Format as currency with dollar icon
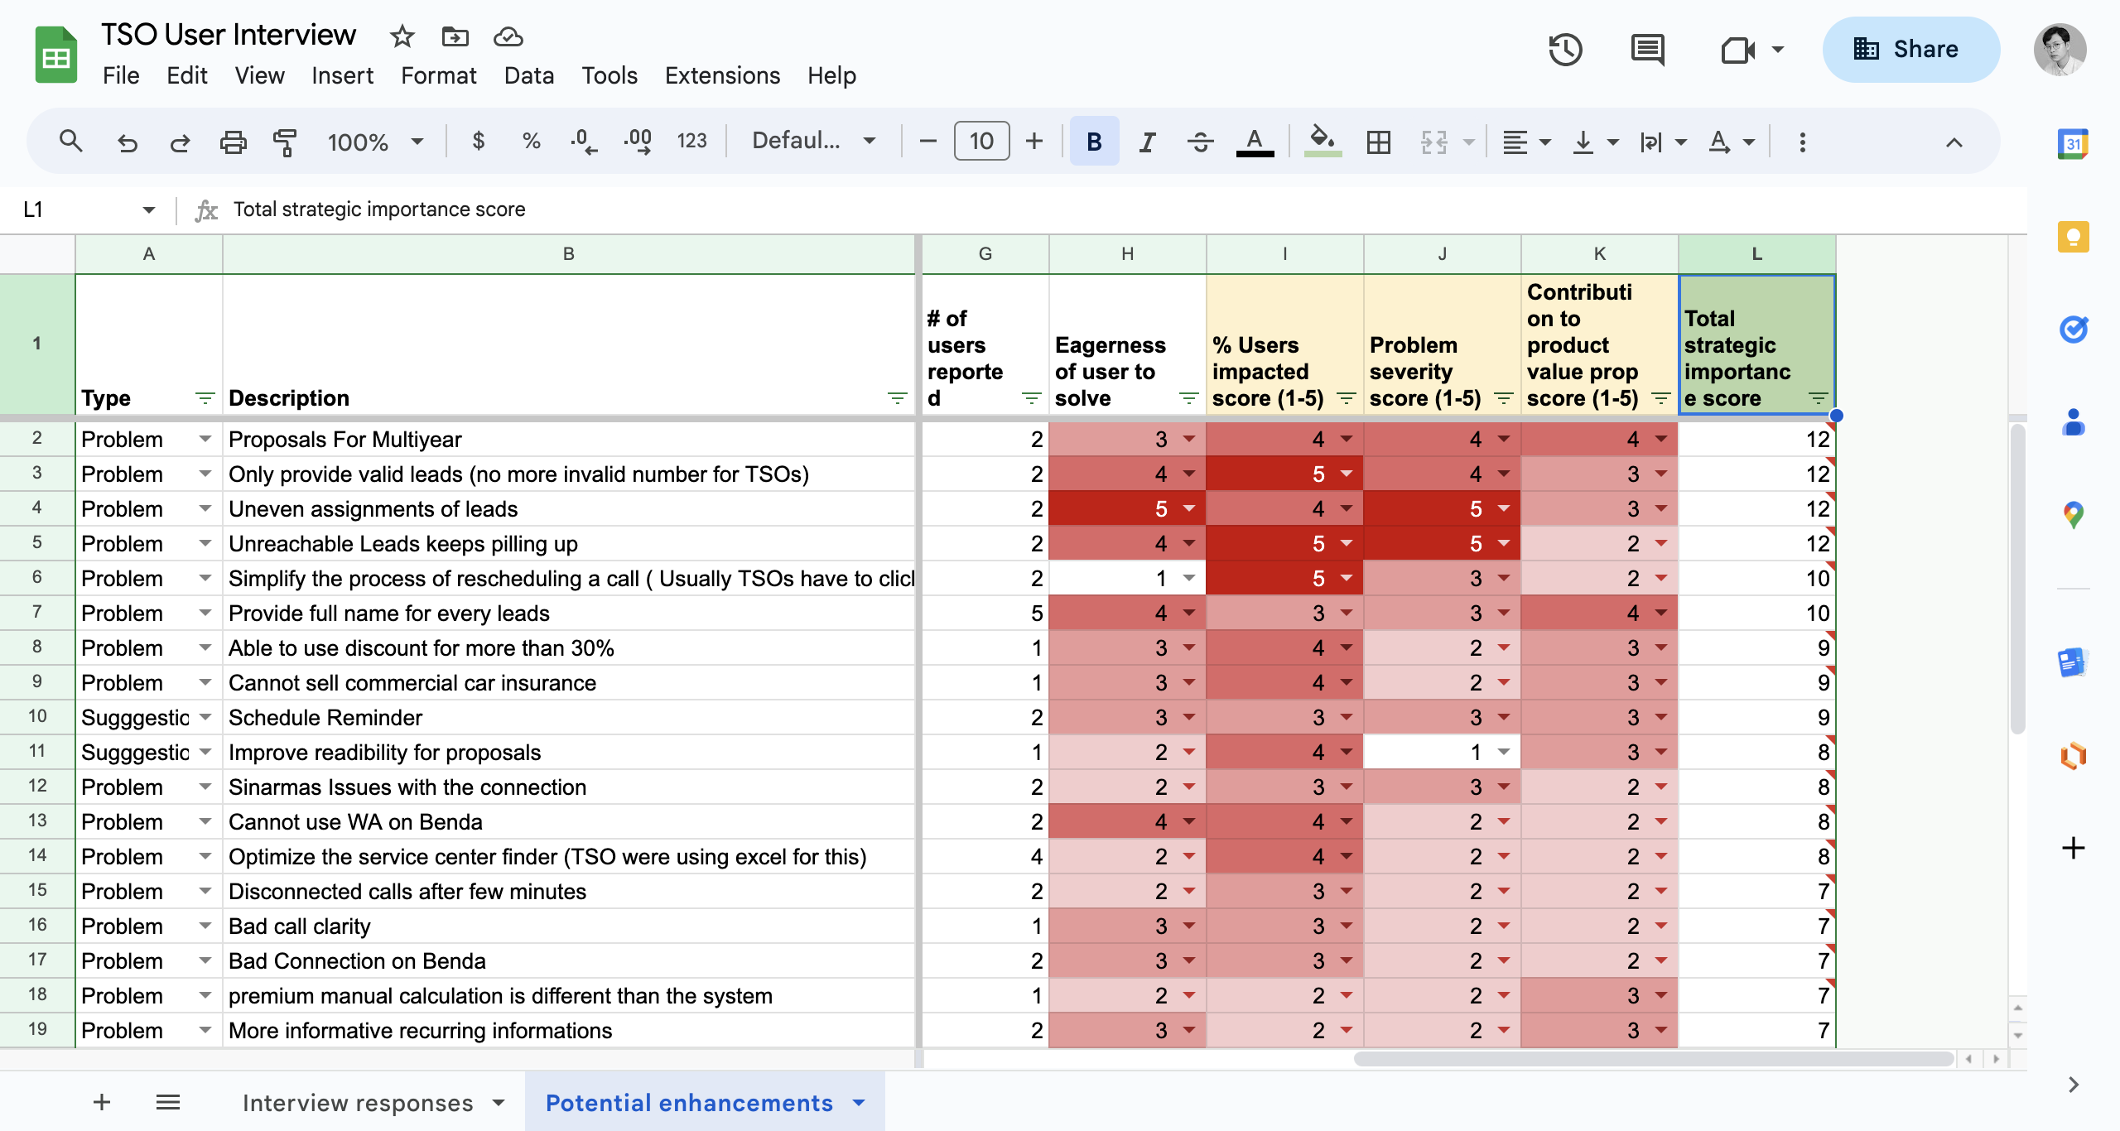The width and height of the screenshot is (2120, 1131). coord(478,142)
